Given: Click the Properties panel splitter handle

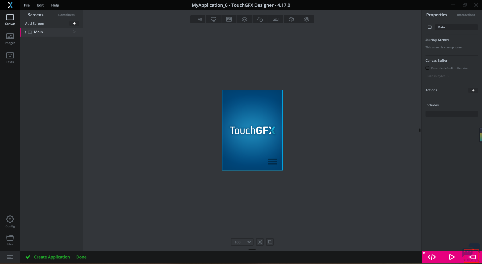Looking at the screenshot, I should [x=420, y=130].
